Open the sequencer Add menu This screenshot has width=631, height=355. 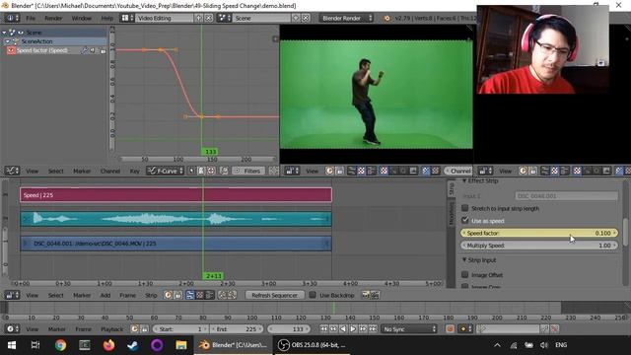pyautogui.click(x=105, y=296)
